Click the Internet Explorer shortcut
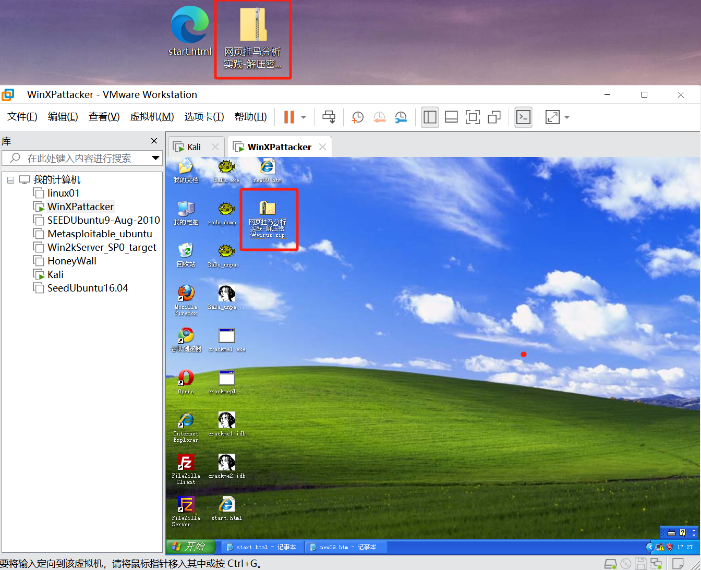Screen dimensions: 701x570 tap(186, 427)
